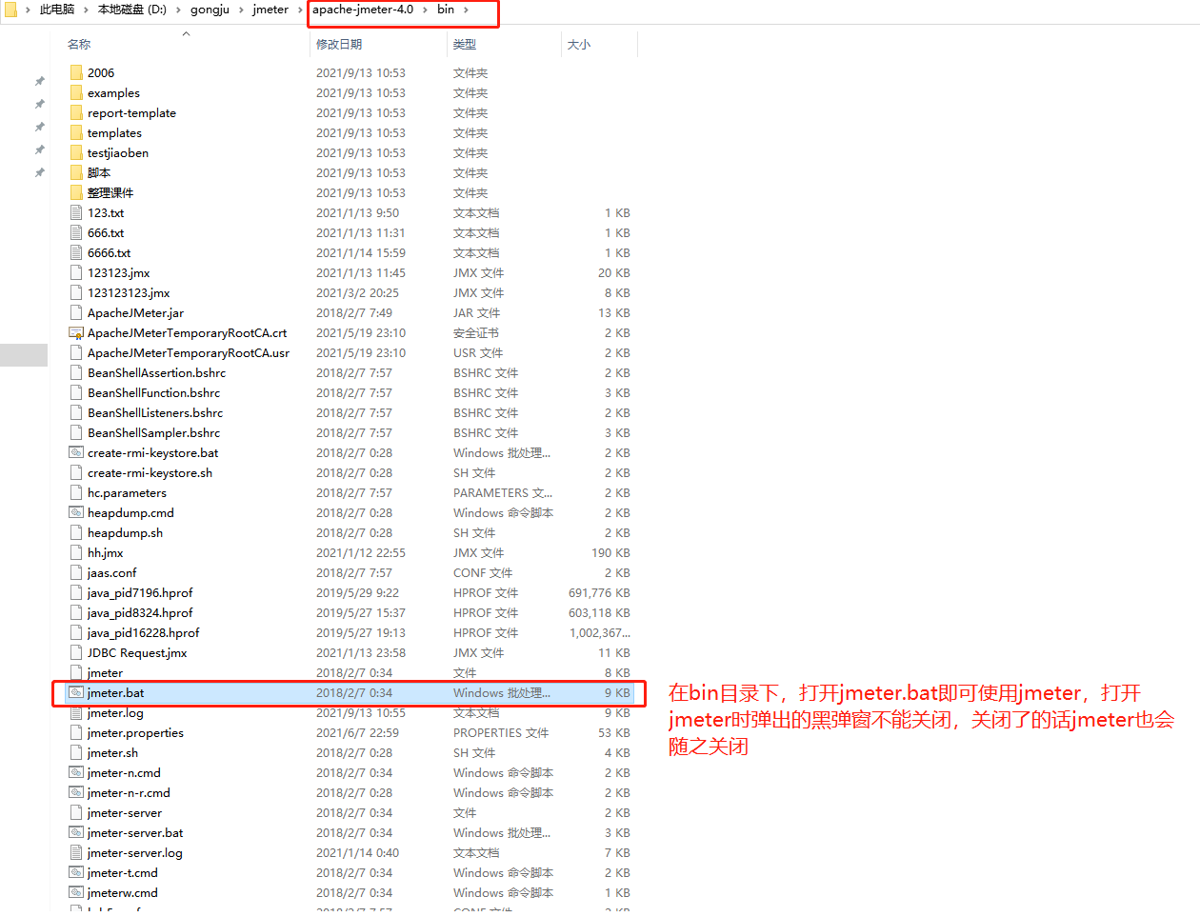
Task: Click the hh.jmx file icon
Action: tap(76, 552)
